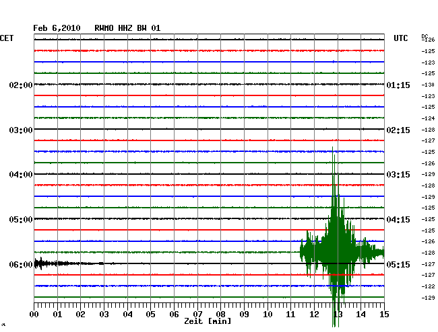The width and height of the screenshot is (438, 332).
Task: Click minute axis tick label "11"
Action: pyautogui.click(x=290, y=315)
